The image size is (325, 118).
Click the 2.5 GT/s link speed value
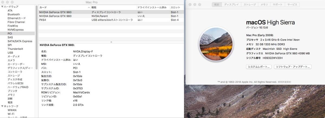point(78,104)
